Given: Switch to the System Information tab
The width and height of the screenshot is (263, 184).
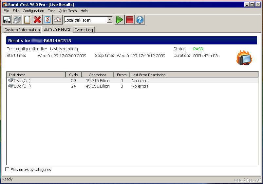Looking at the screenshot, I should click(x=22, y=30).
